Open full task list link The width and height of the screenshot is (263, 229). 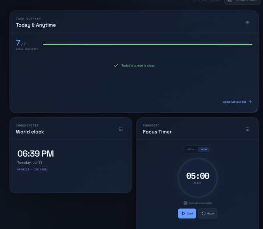(x=237, y=102)
